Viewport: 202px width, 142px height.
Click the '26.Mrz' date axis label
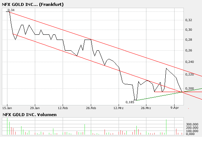[x=146, y=108]
